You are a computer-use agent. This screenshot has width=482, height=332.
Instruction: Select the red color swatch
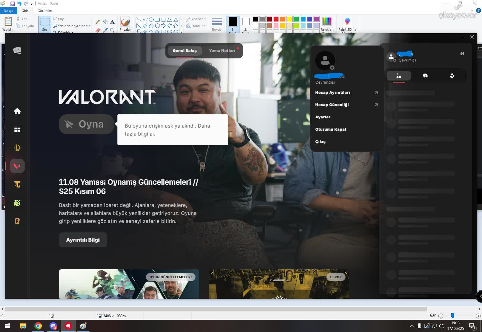[x=276, y=19]
